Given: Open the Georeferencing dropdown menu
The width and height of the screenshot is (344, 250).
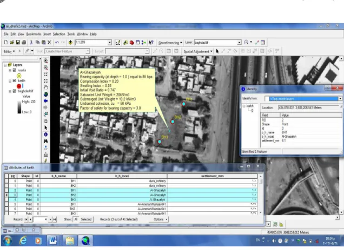Looking at the screenshot, I should click(x=170, y=43).
